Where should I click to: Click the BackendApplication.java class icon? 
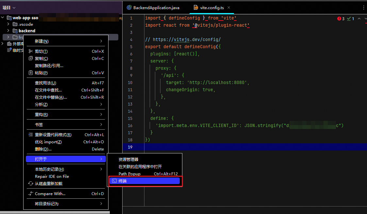coord(129,7)
